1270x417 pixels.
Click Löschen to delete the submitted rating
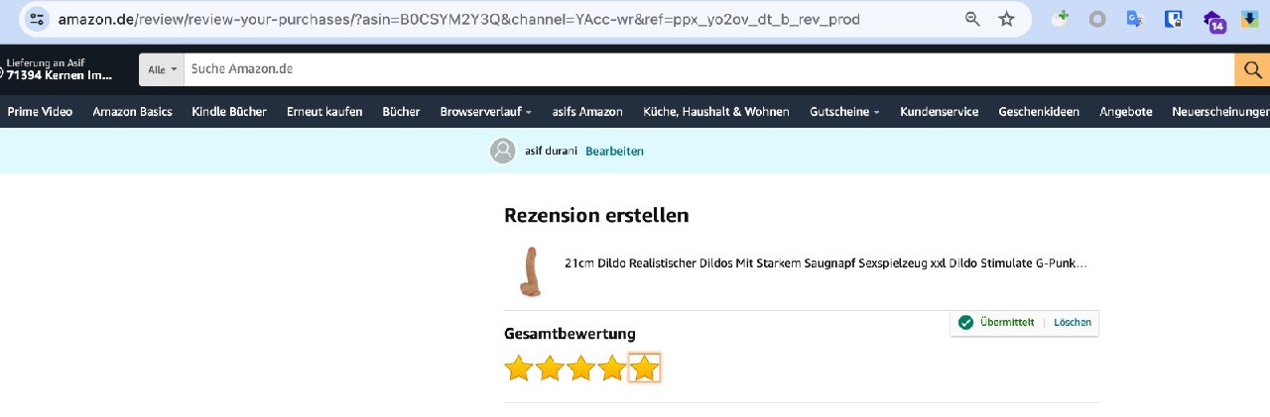coord(1073,323)
